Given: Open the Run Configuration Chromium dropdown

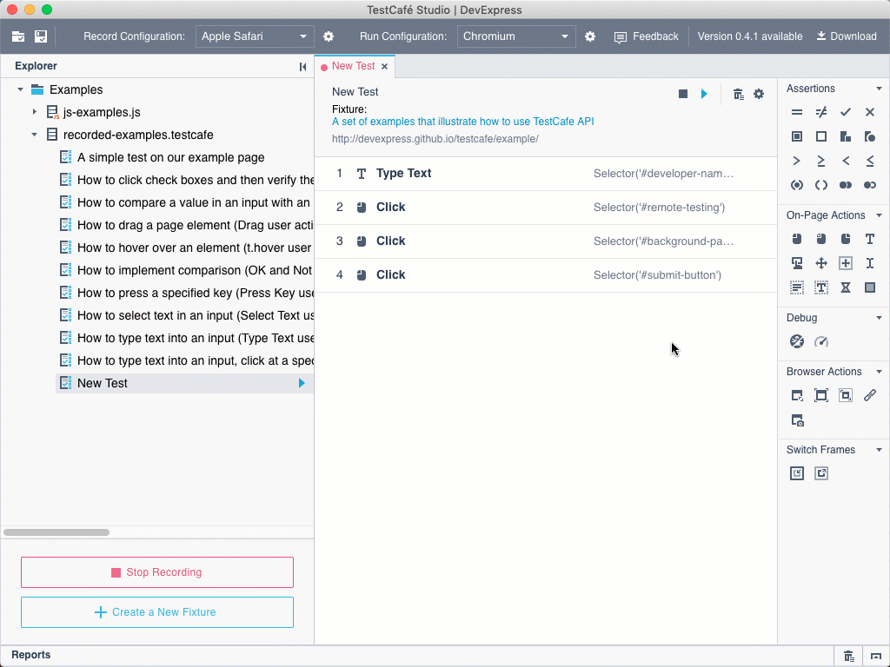Looking at the screenshot, I should pyautogui.click(x=516, y=36).
